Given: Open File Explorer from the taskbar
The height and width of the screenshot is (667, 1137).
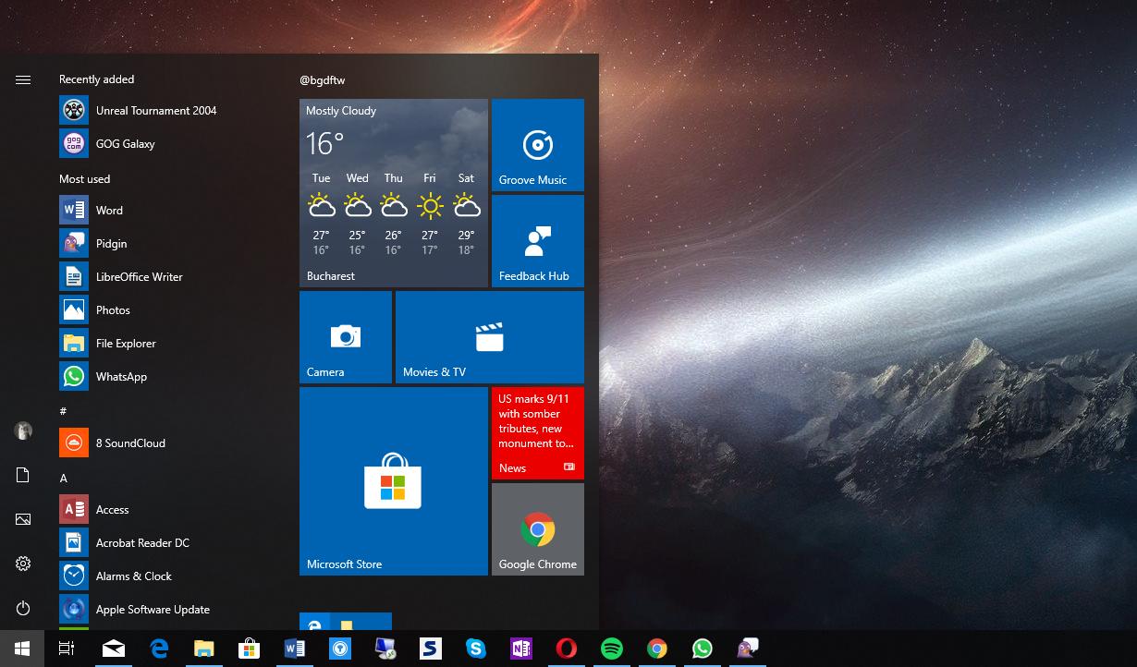Looking at the screenshot, I should (x=204, y=649).
